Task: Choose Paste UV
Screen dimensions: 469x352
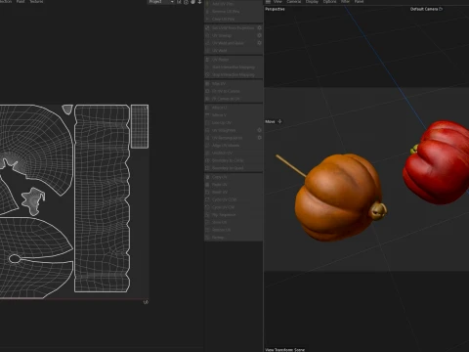Action: coord(234,185)
